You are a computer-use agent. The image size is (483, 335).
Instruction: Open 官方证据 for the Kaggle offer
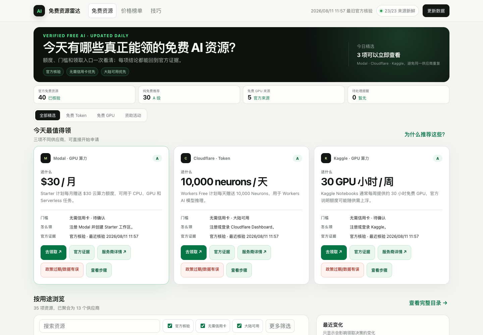tap(362, 252)
